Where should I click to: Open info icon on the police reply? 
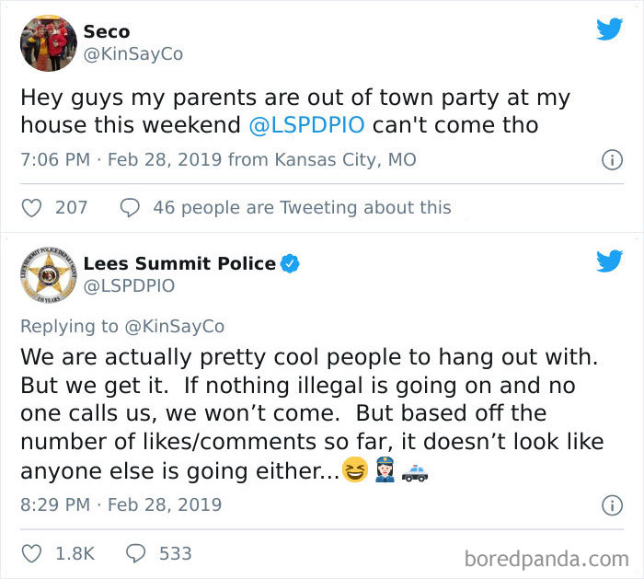[x=610, y=505]
